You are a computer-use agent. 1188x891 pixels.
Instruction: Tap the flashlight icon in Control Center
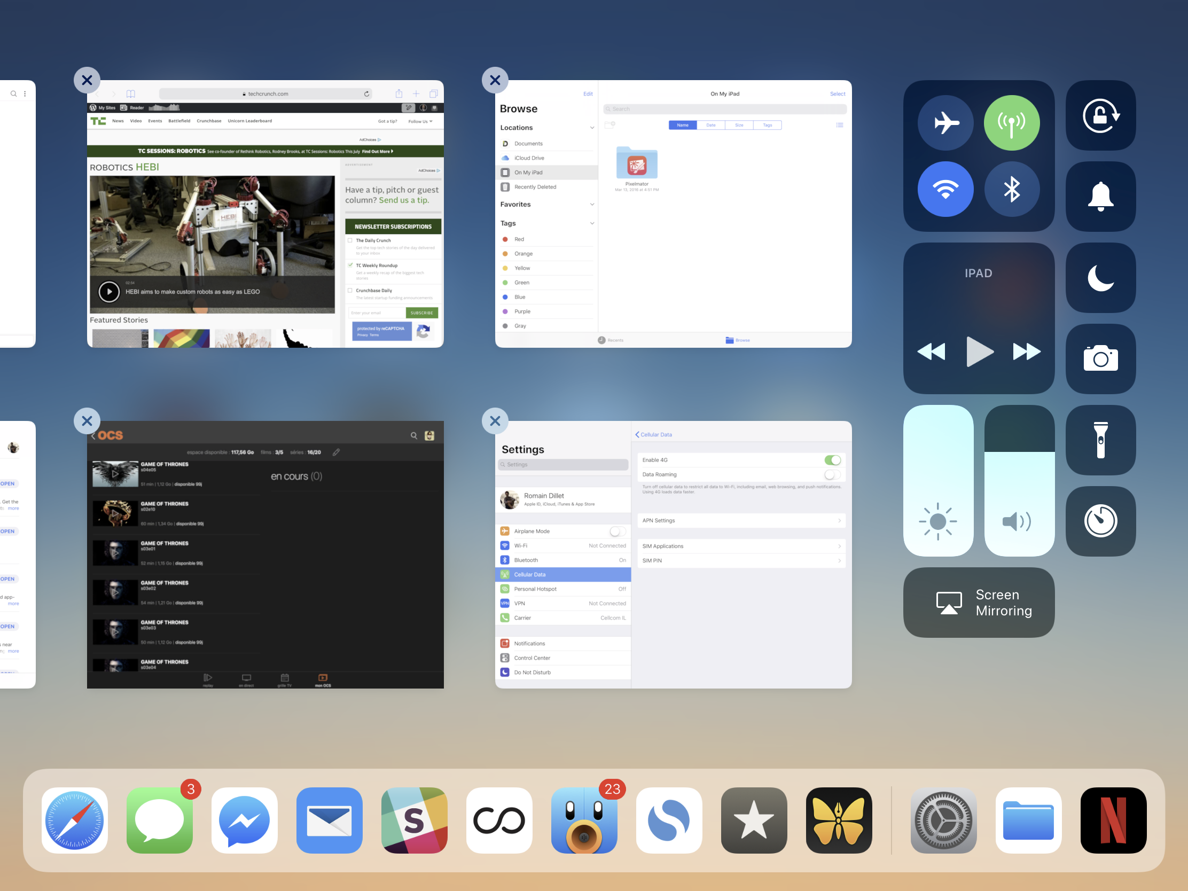tap(1100, 440)
